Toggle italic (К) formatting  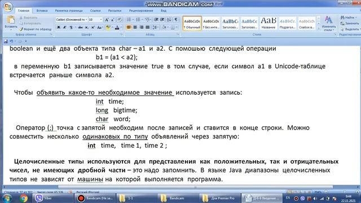coord(65,28)
